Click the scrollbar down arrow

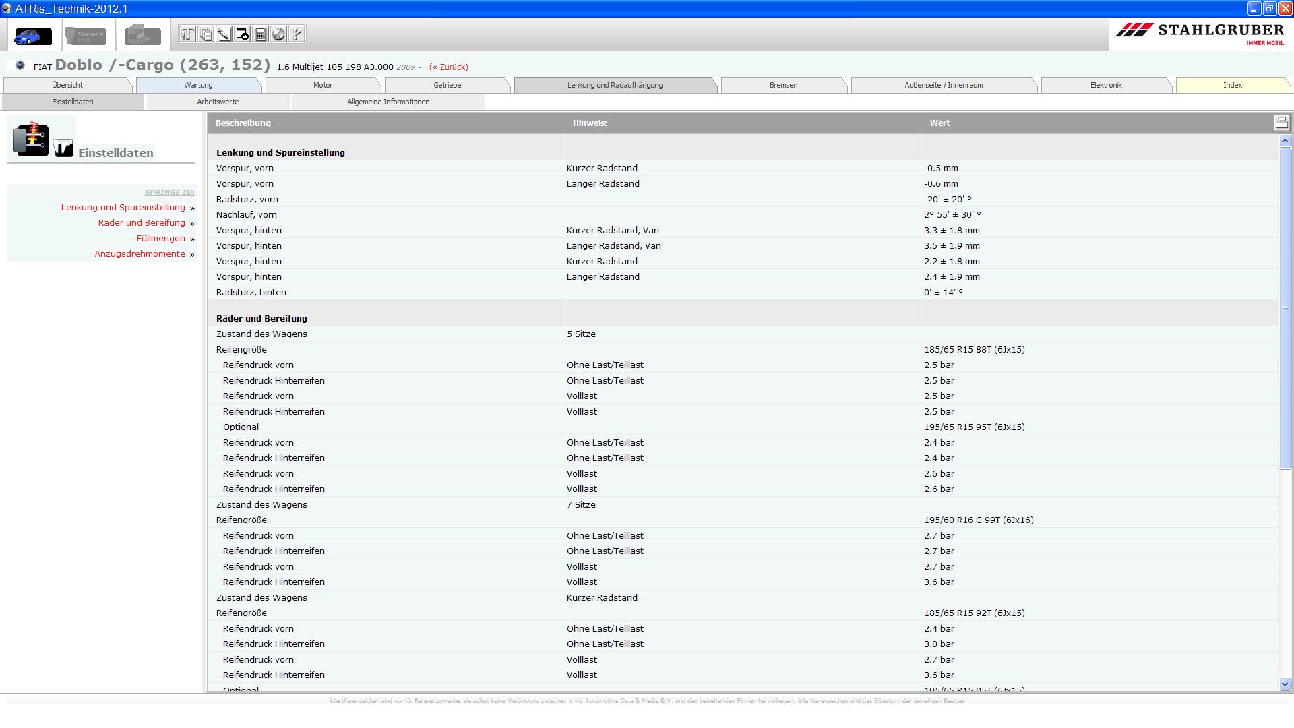(x=1285, y=684)
